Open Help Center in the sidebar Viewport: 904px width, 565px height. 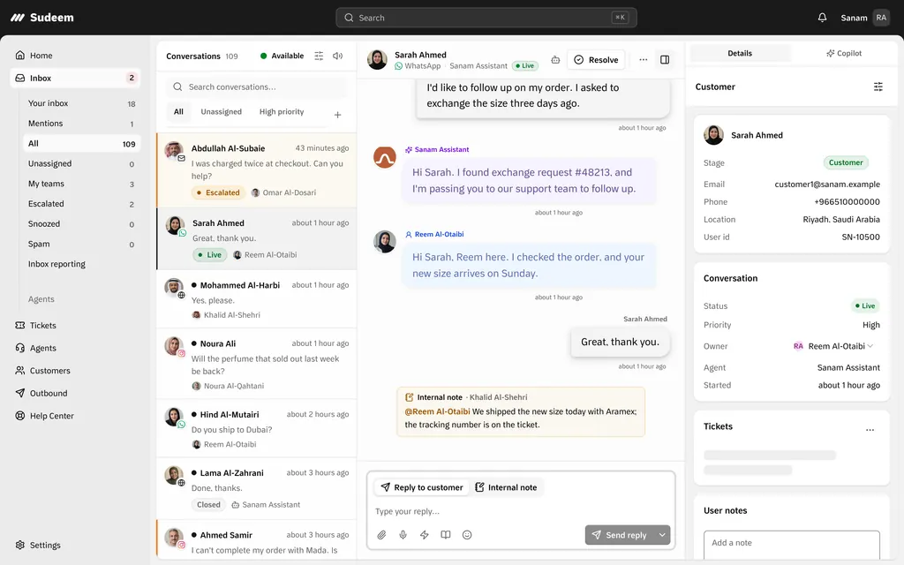tap(75, 415)
